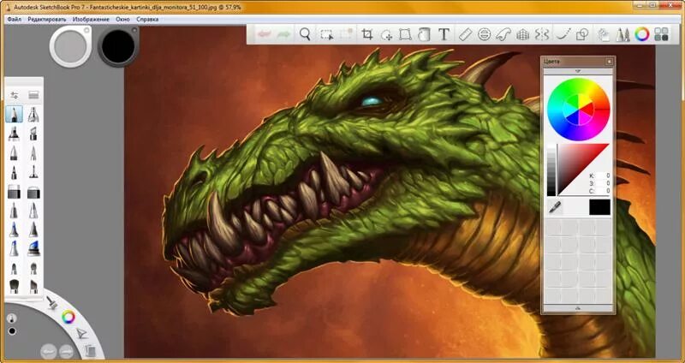Select the rectangular Selection tool
The height and width of the screenshot is (363, 685).
coord(326,34)
